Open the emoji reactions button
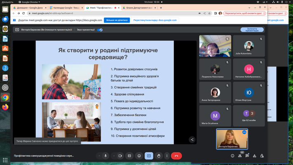 pyautogui.click(x=139, y=156)
